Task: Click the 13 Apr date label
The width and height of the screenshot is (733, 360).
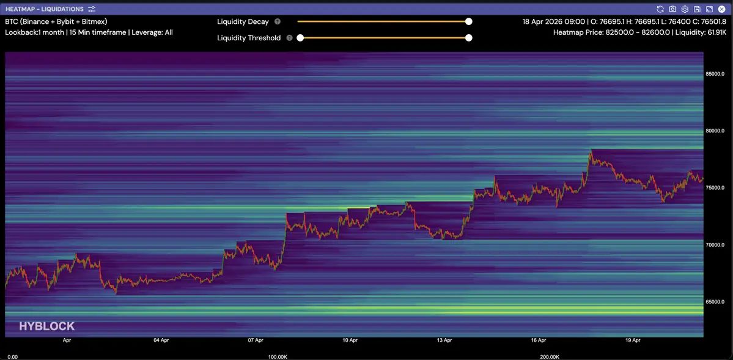Action: (444, 340)
